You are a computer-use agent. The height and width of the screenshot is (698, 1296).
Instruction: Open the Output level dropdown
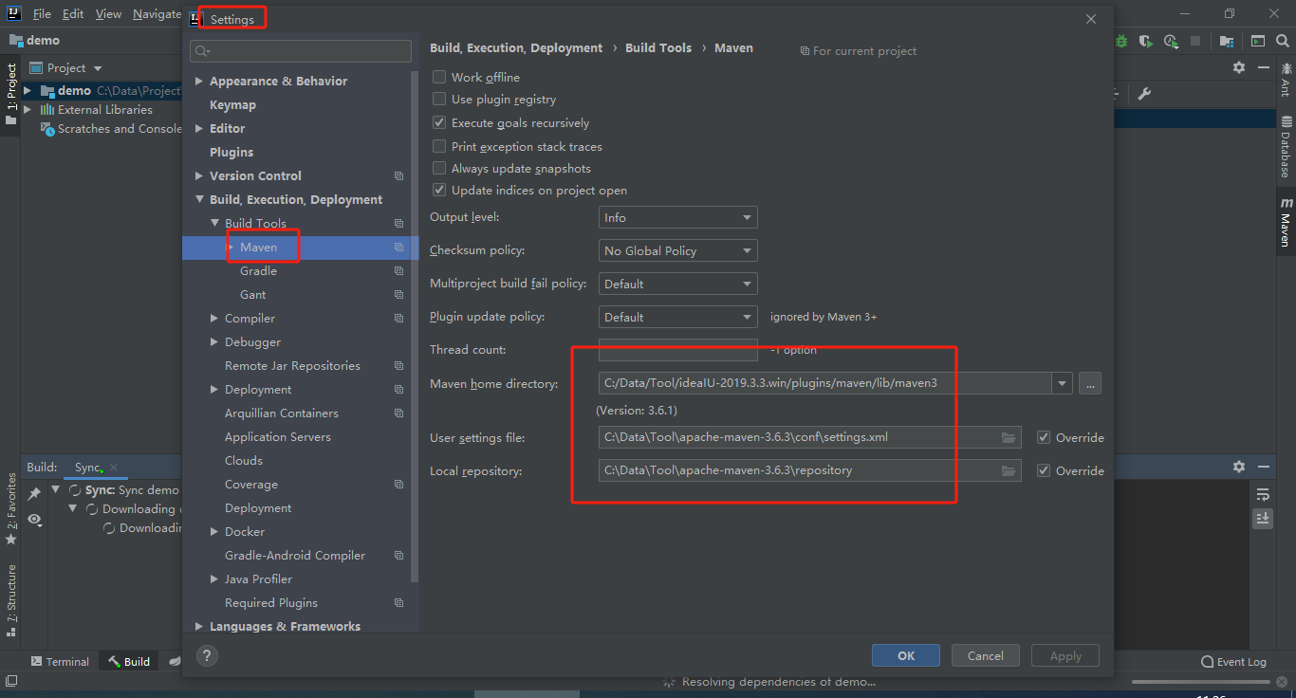click(x=678, y=217)
